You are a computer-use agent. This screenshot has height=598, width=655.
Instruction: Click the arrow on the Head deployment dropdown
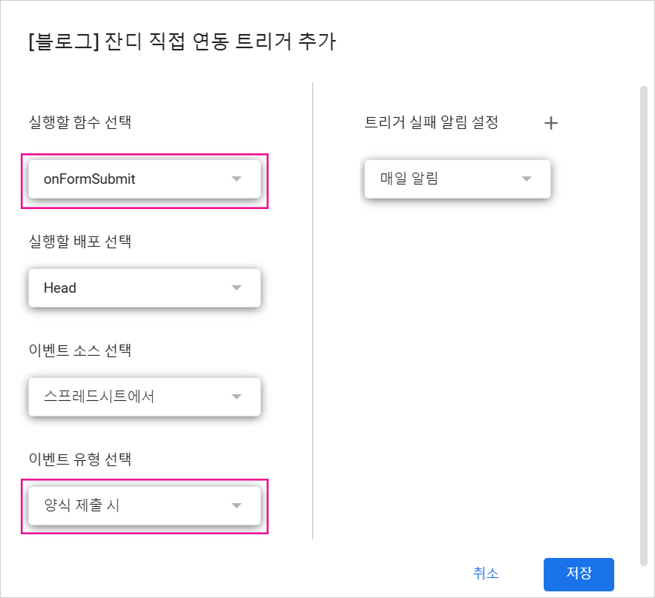[x=237, y=288]
